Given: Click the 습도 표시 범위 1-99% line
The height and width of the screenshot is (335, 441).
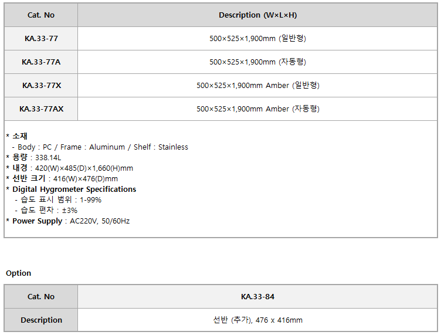Looking at the screenshot, I should point(58,199).
